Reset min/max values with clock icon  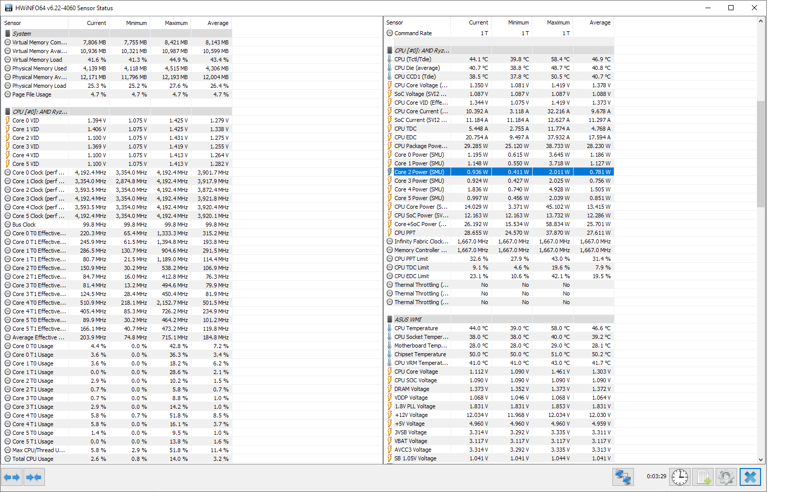(680, 477)
